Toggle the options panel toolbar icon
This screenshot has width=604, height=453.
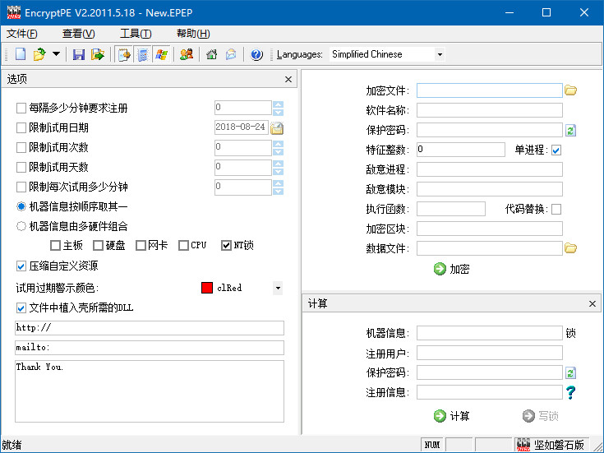(124, 54)
